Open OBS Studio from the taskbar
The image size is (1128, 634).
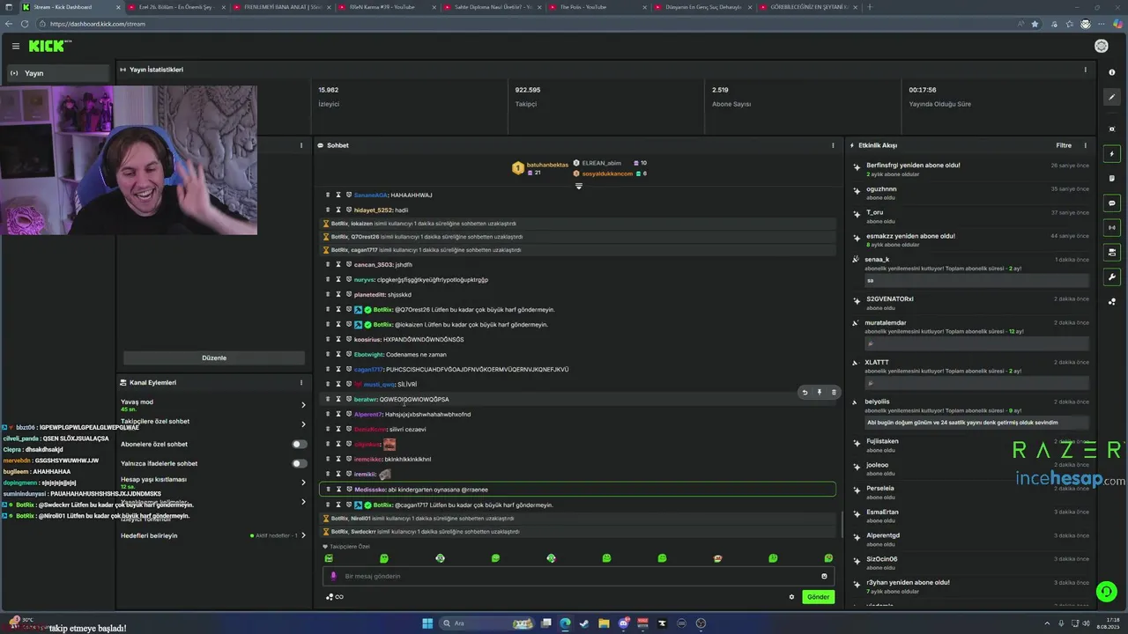pos(701,623)
